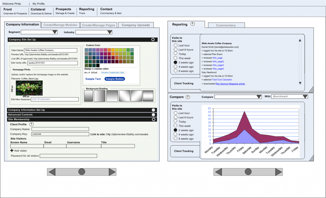The image size is (326, 198).
Task: Click right arrow on the right panel slider
Action: pyautogui.click(x=278, y=172)
